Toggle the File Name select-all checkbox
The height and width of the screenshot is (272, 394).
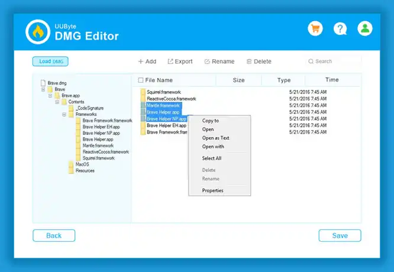tap(141, 80)
